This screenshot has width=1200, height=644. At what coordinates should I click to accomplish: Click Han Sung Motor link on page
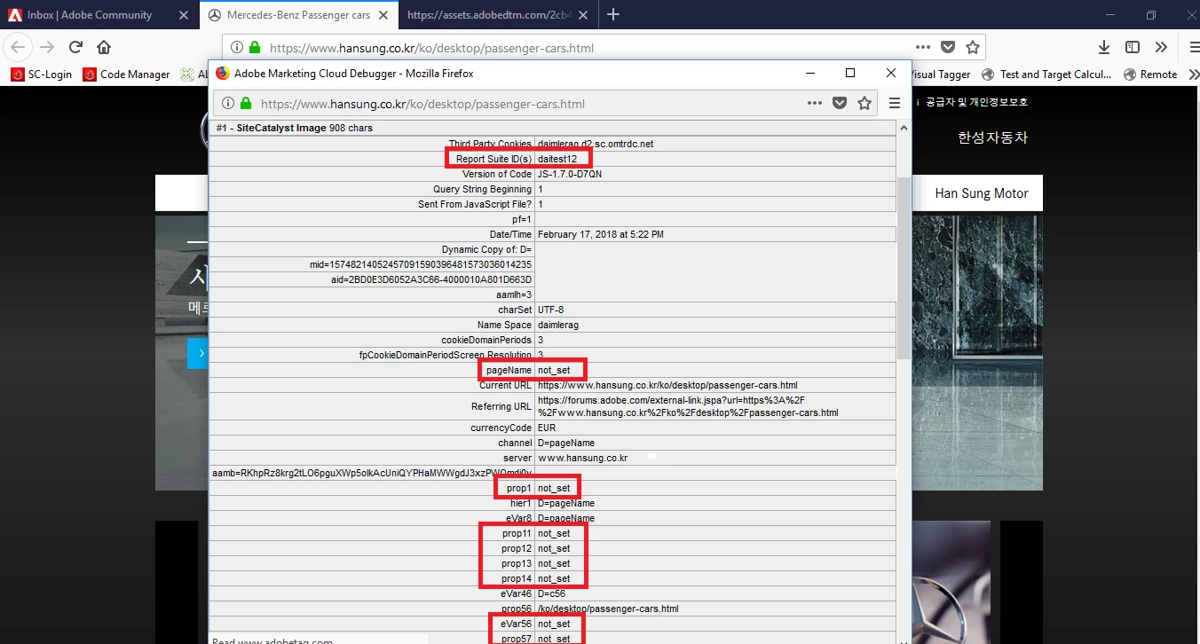[981, 192]
